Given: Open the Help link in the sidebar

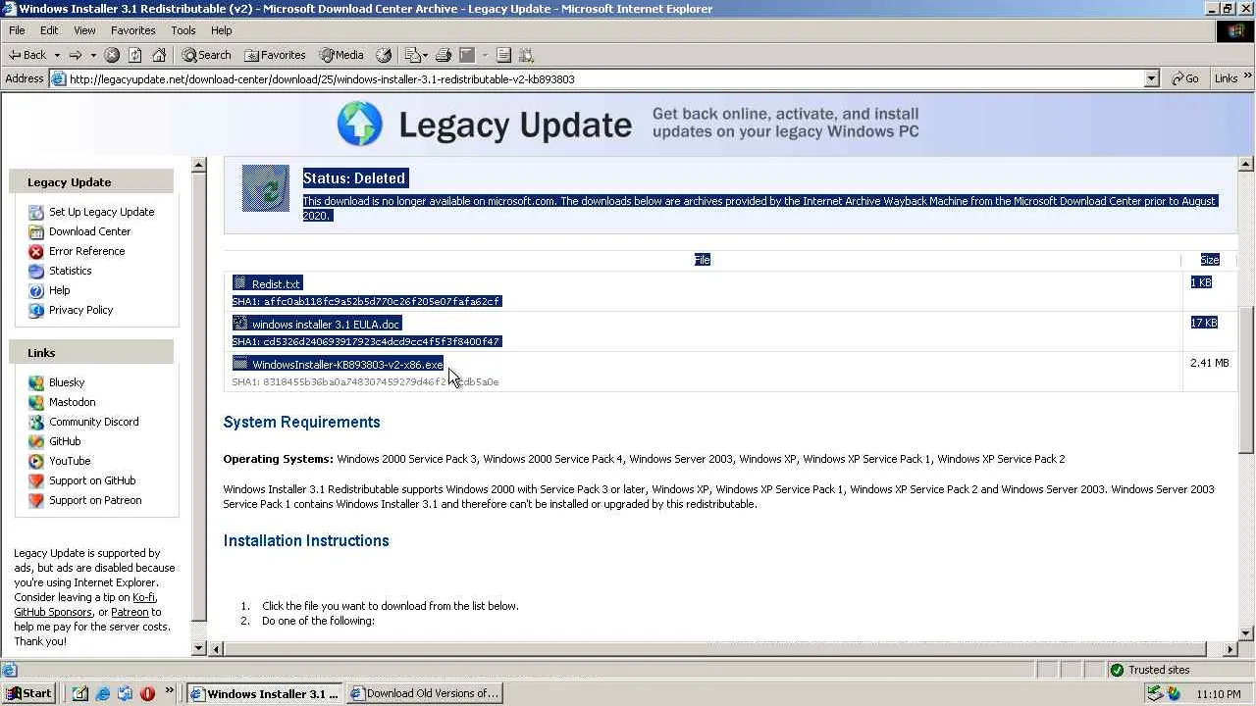Looking at the screenshot, I should (x=59, y=290).
